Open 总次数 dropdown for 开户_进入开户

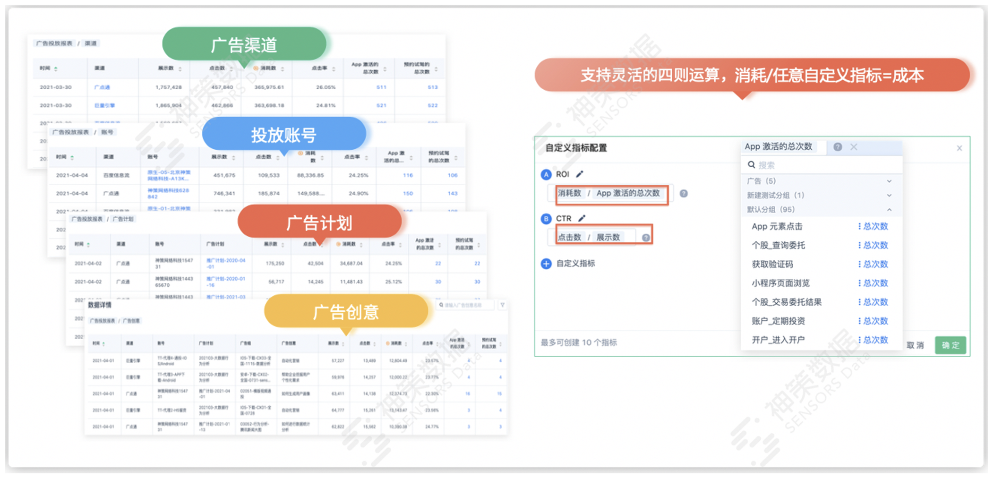873,340
